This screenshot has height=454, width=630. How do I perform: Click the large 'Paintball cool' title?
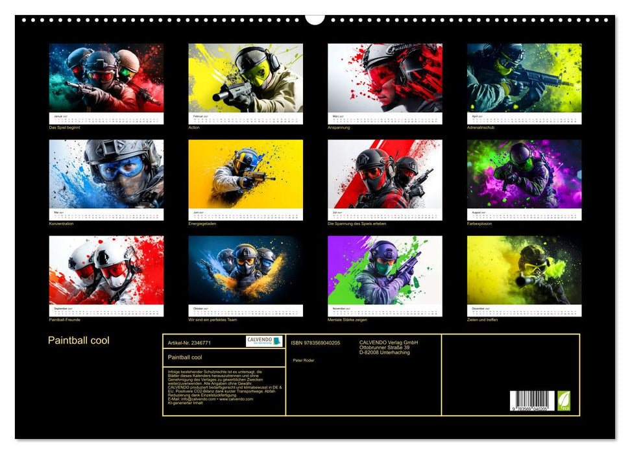click(79, 340)
